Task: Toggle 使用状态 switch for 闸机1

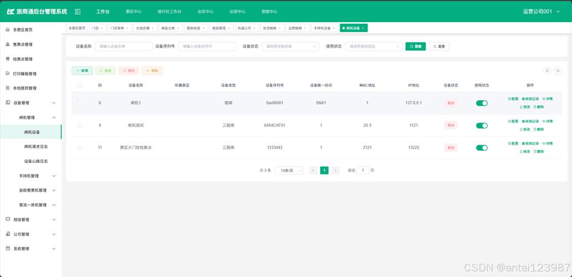Action: [482, 103]
